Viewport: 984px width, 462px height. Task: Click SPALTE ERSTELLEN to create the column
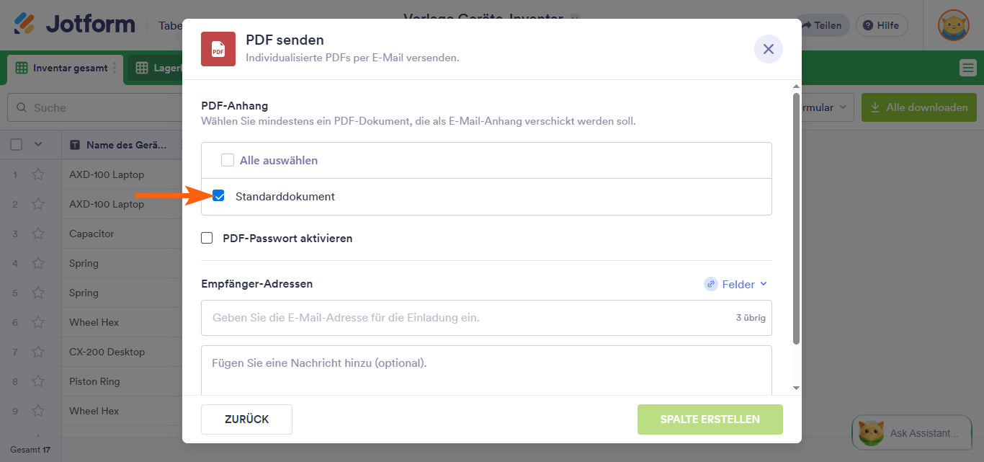pyautogui.click(x=710, y=419)
